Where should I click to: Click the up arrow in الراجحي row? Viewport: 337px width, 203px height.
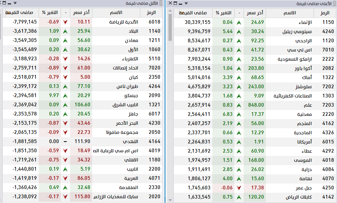(x=239, y=41)
